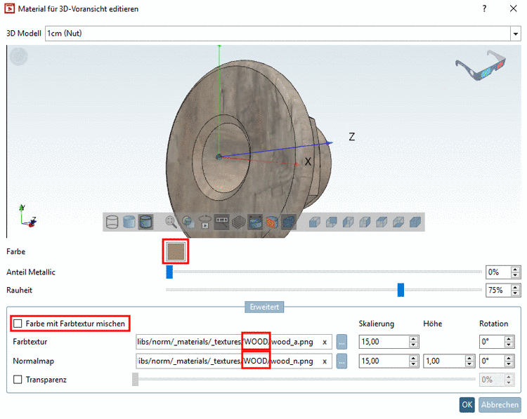Click the wooden 3D model preview

click(x=249, y=149)
